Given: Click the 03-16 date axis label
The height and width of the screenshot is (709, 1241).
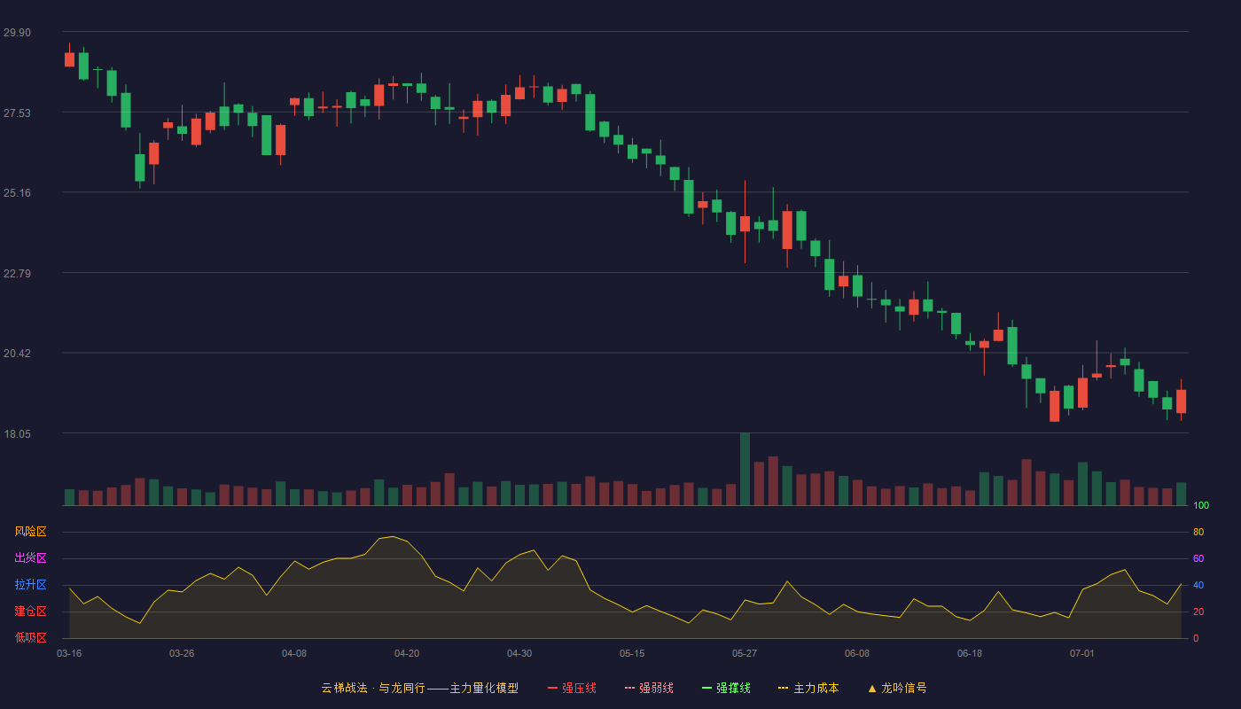Looking at the screenshot, I should (x=69, y=653).
